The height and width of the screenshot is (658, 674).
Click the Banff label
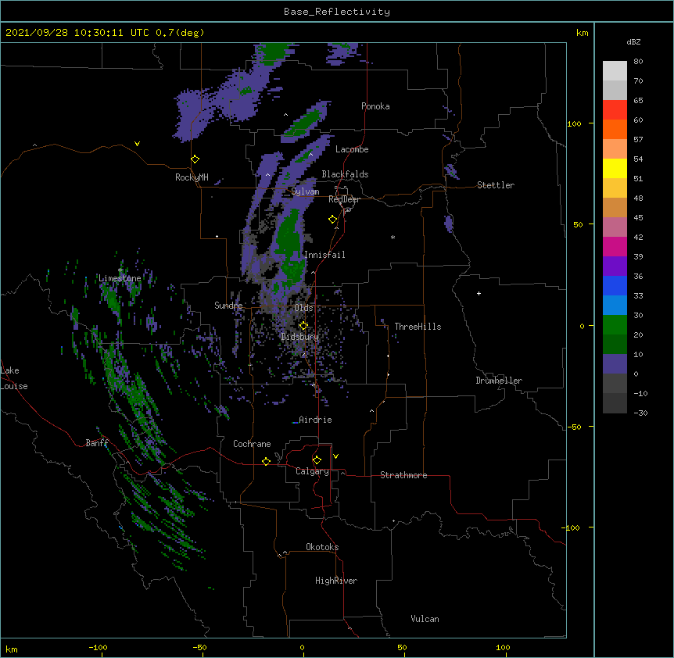pos(97,443)
